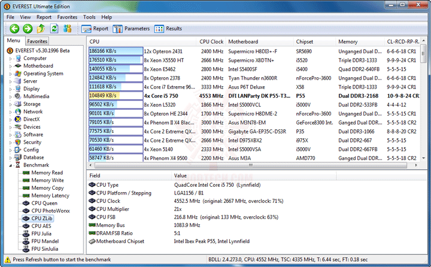Click the 186166 KB/s result bar
431x267 pixels.
(116, 51)
